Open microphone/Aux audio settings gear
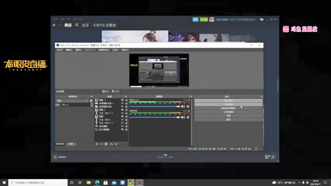331x186 pixels. (x=188, y=107)
